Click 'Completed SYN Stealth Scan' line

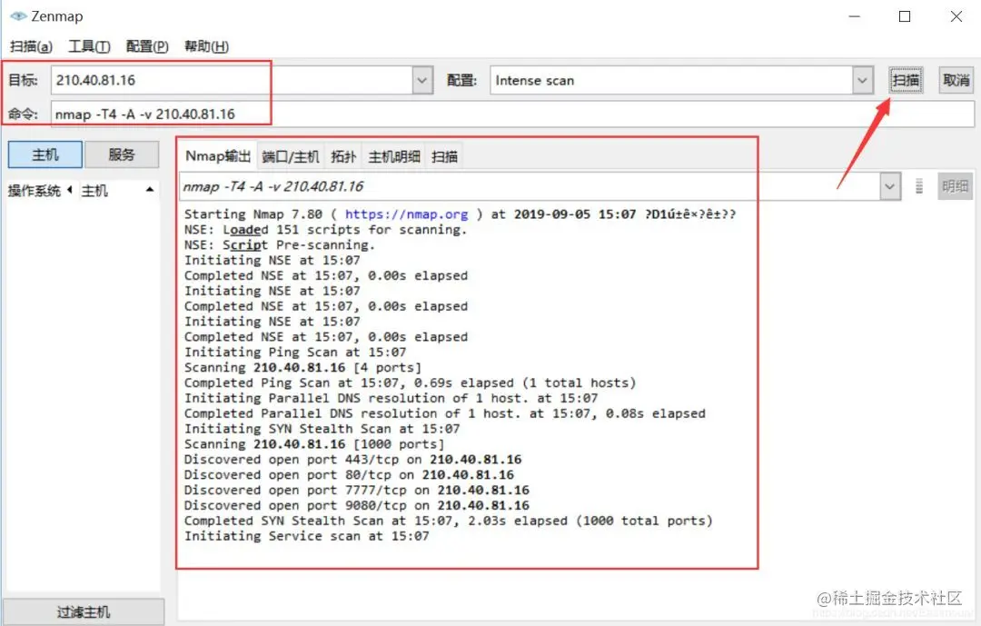tap(448, 521)
